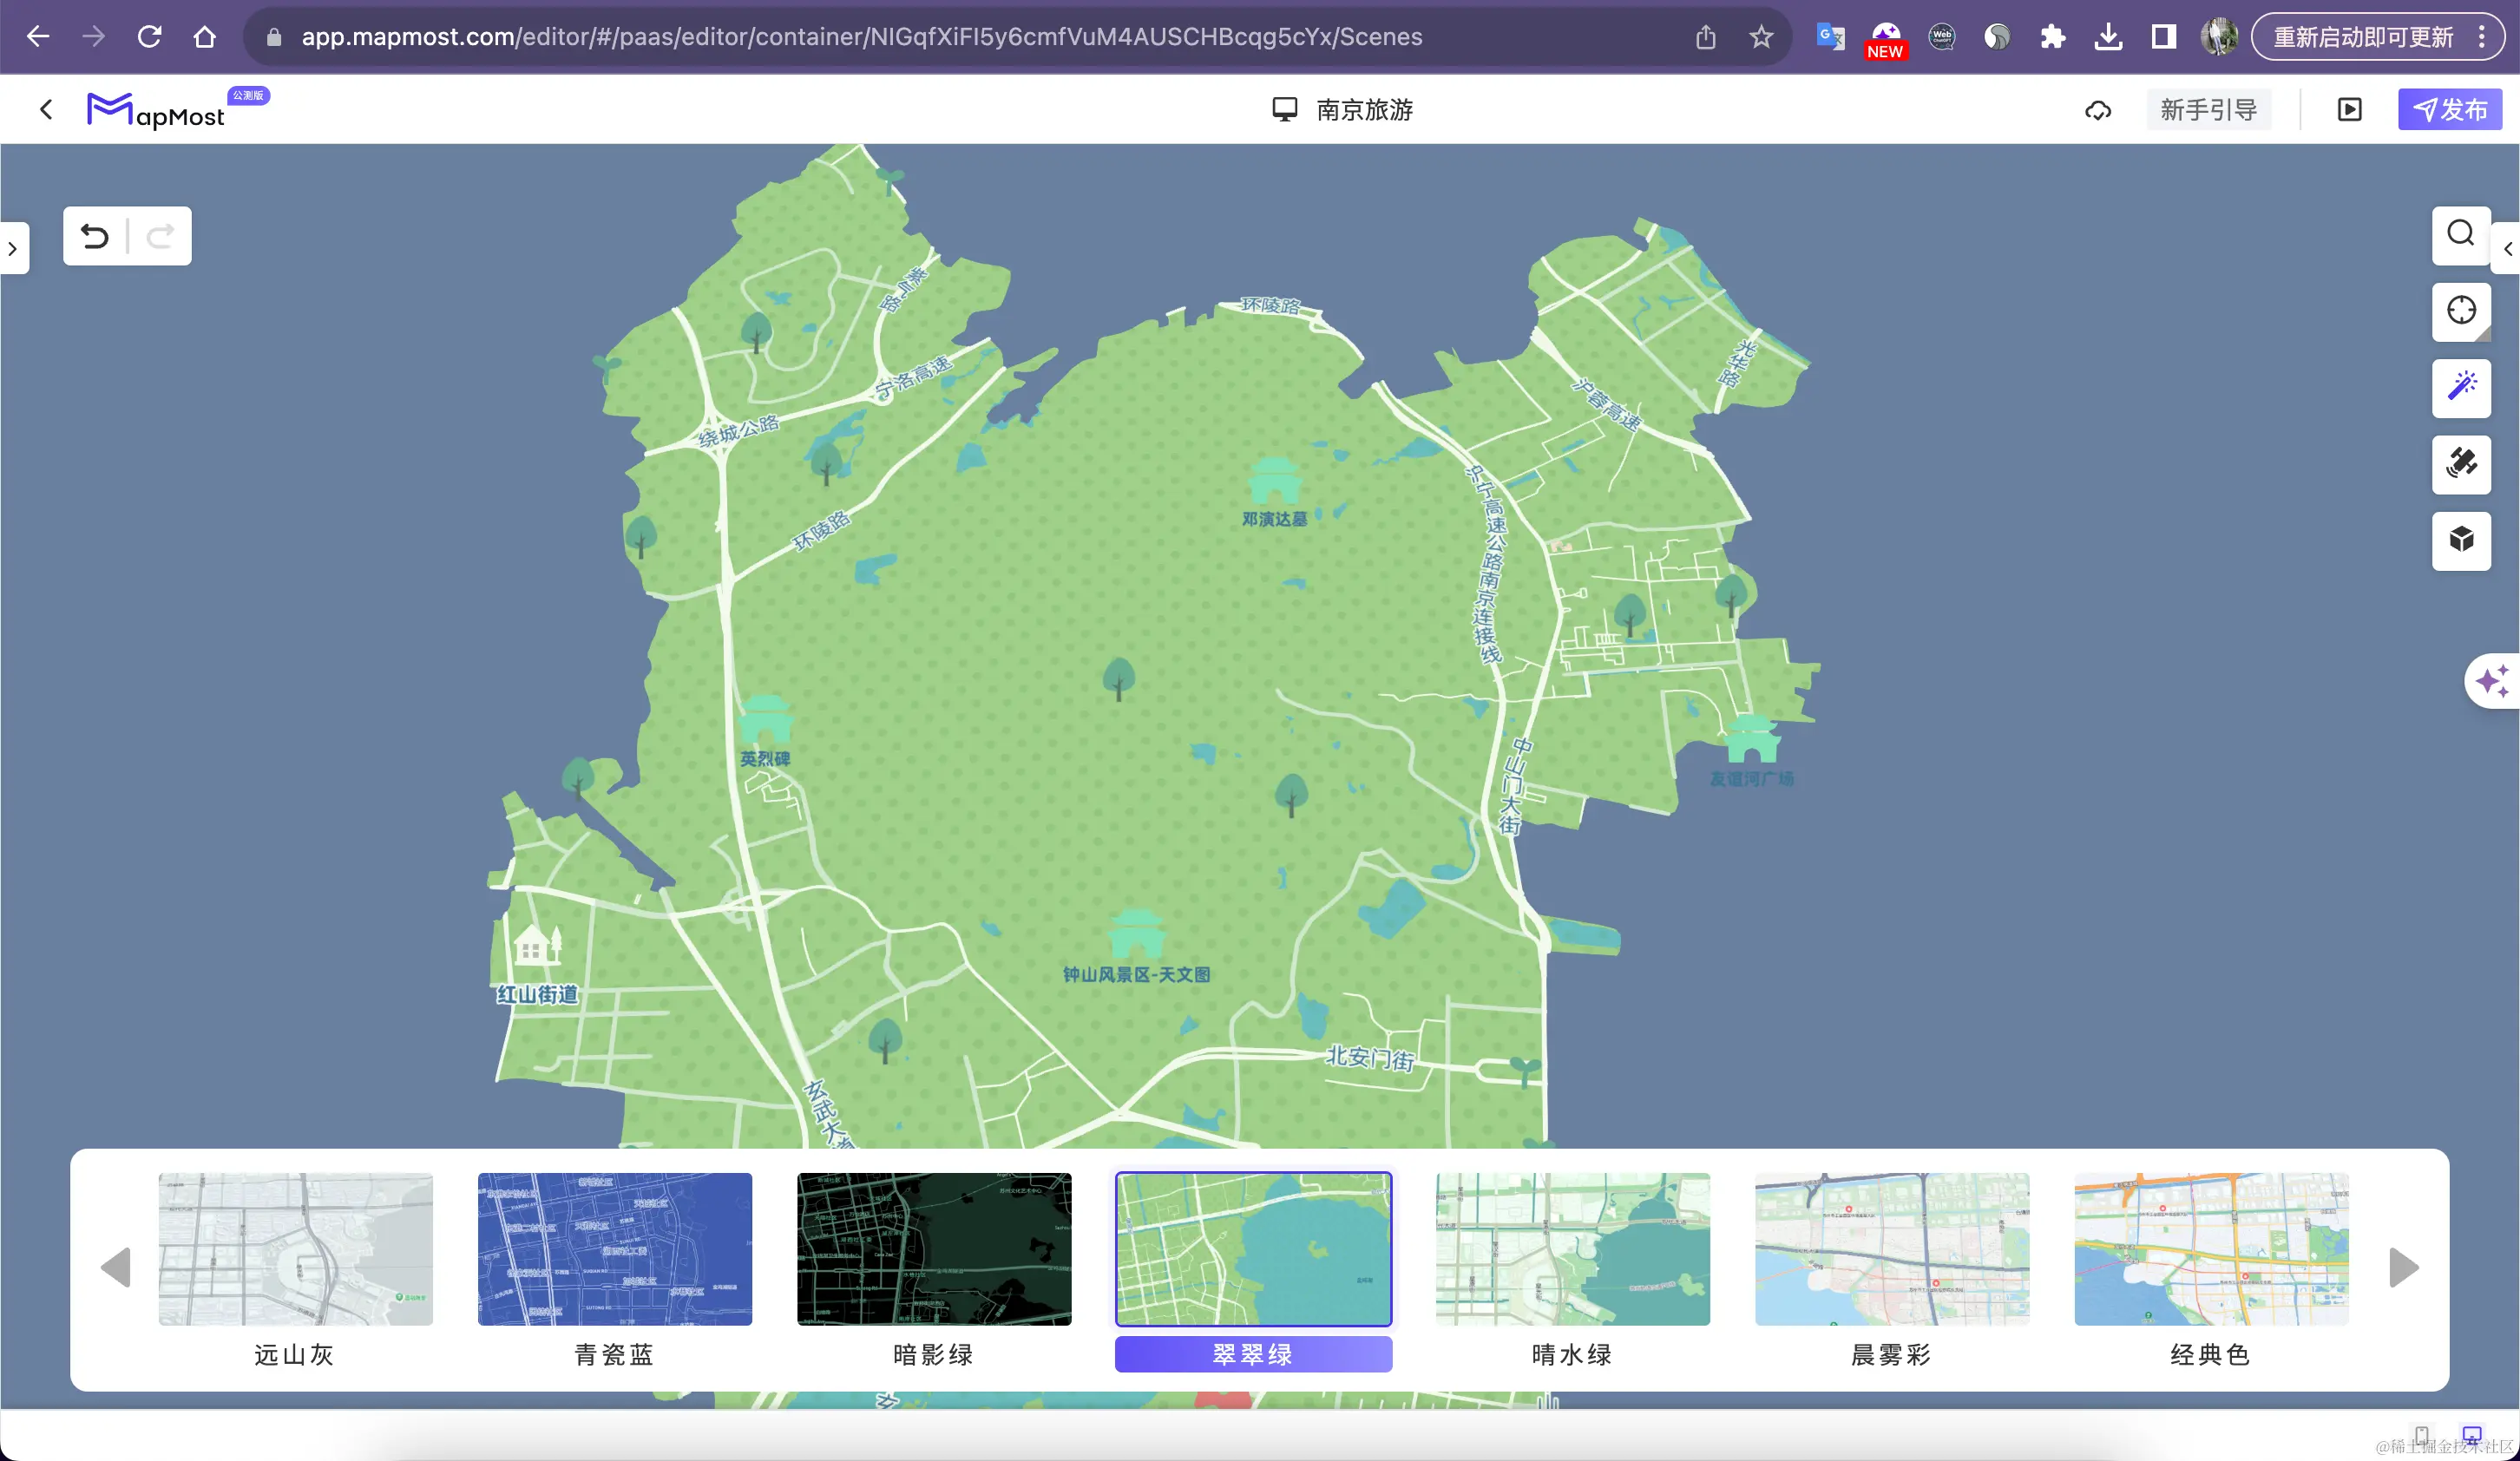Activate the locate crosshair tool
Viewport: 2520px width, 1461px height.
pyautogui.click(x=2461, y=311)
